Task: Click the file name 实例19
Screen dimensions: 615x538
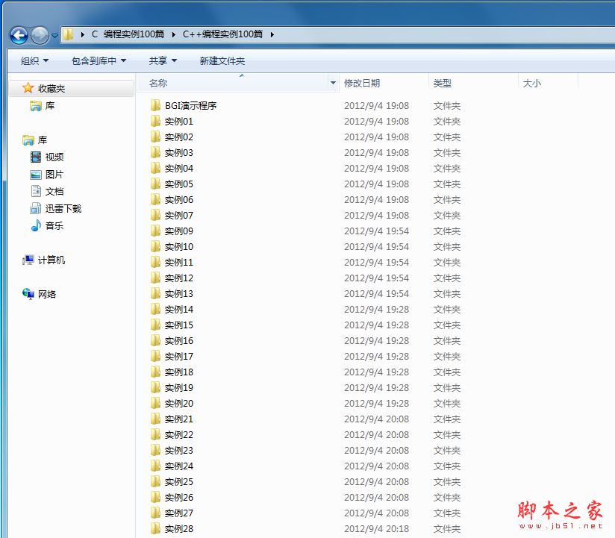Action: click(x=179, y=388)
